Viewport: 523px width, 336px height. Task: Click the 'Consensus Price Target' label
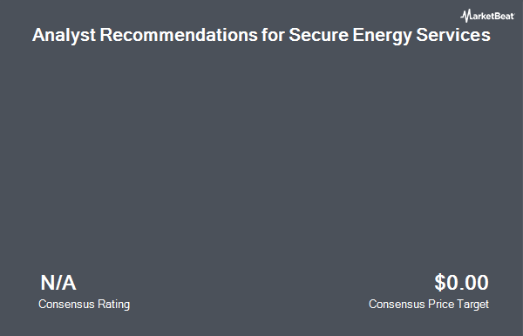[429, 305]
